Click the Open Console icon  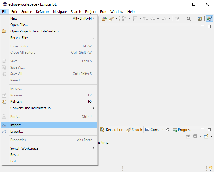206,136
